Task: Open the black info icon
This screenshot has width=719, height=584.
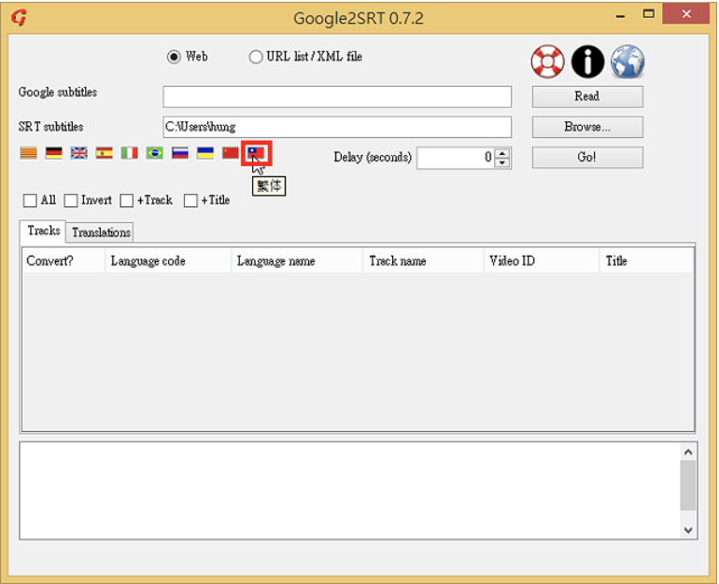Action: click(x=587, y=62)
